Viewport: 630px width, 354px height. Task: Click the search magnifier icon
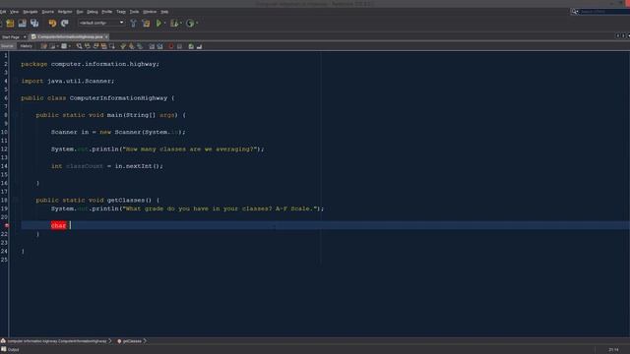pyautogui.click(x=574, y=12)
